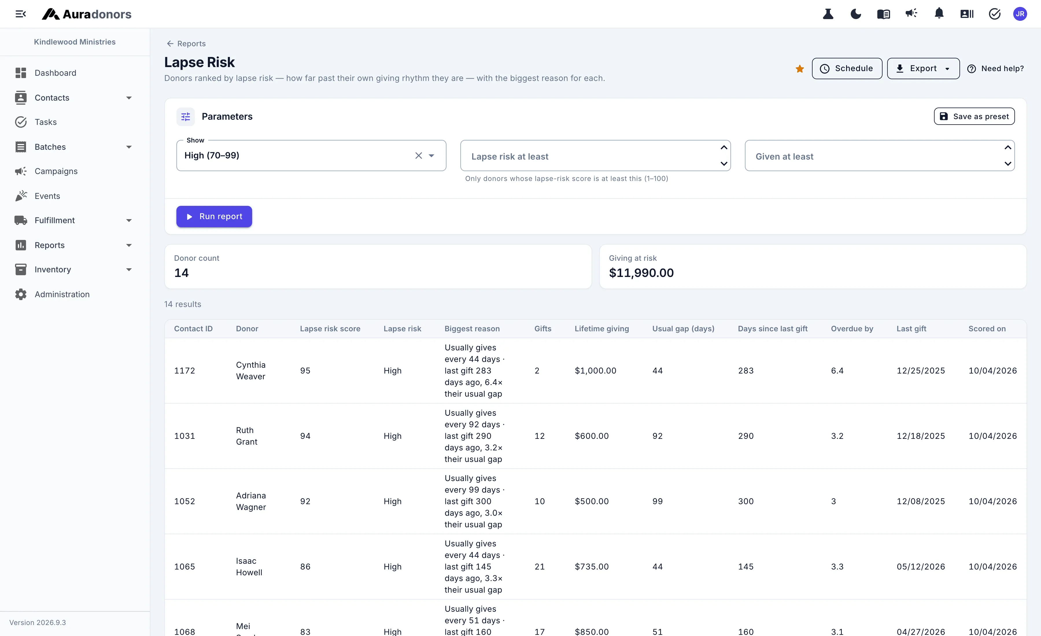Open the contact card icon in header
Image resolution: width=1041 pixels, height=636 pixels.
click(x=967, y=14)
